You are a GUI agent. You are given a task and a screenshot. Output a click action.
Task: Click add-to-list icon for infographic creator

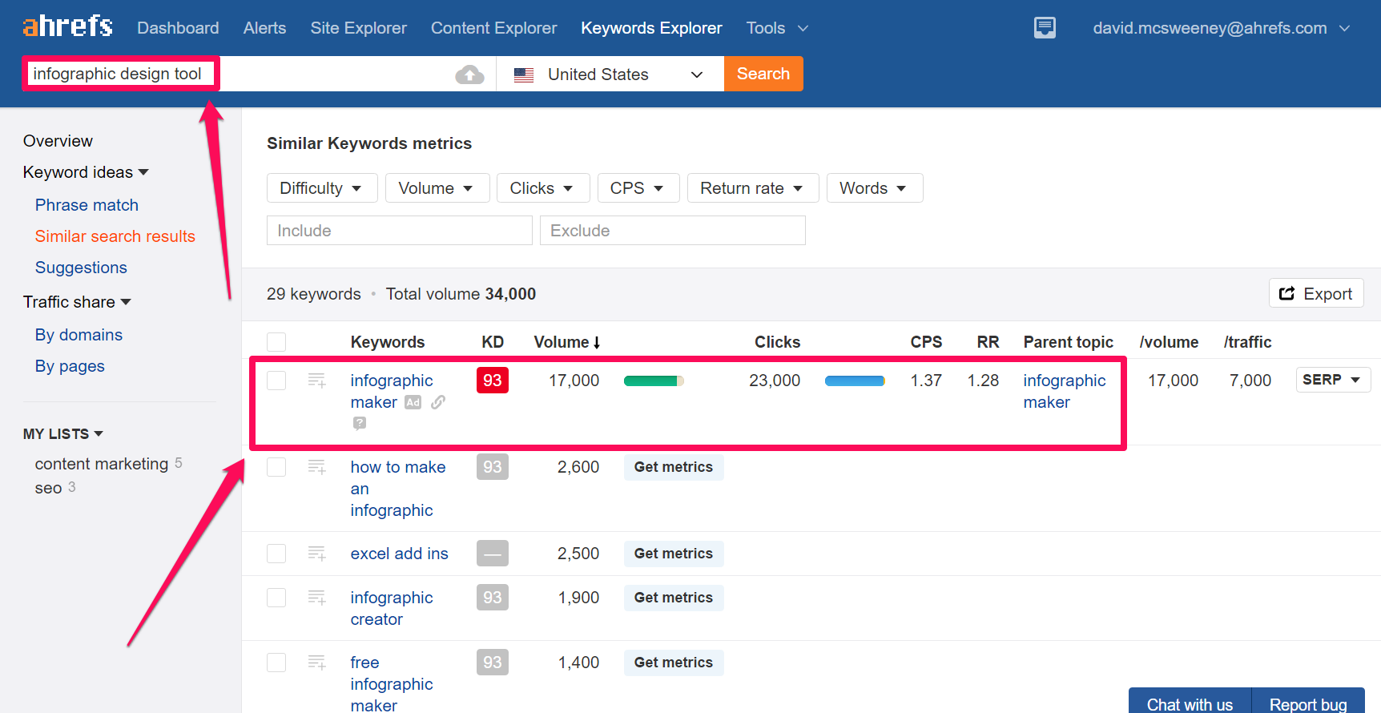(316, 598)
